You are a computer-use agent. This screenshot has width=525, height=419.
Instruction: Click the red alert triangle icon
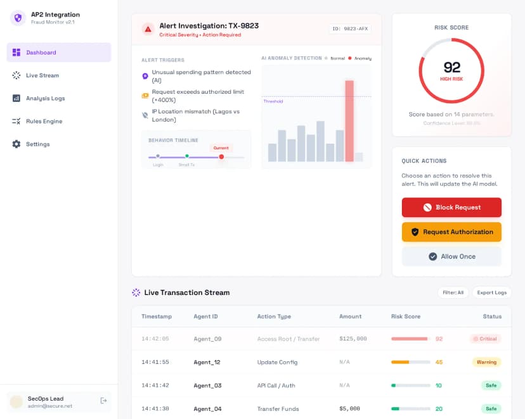[x=148, y=28]
